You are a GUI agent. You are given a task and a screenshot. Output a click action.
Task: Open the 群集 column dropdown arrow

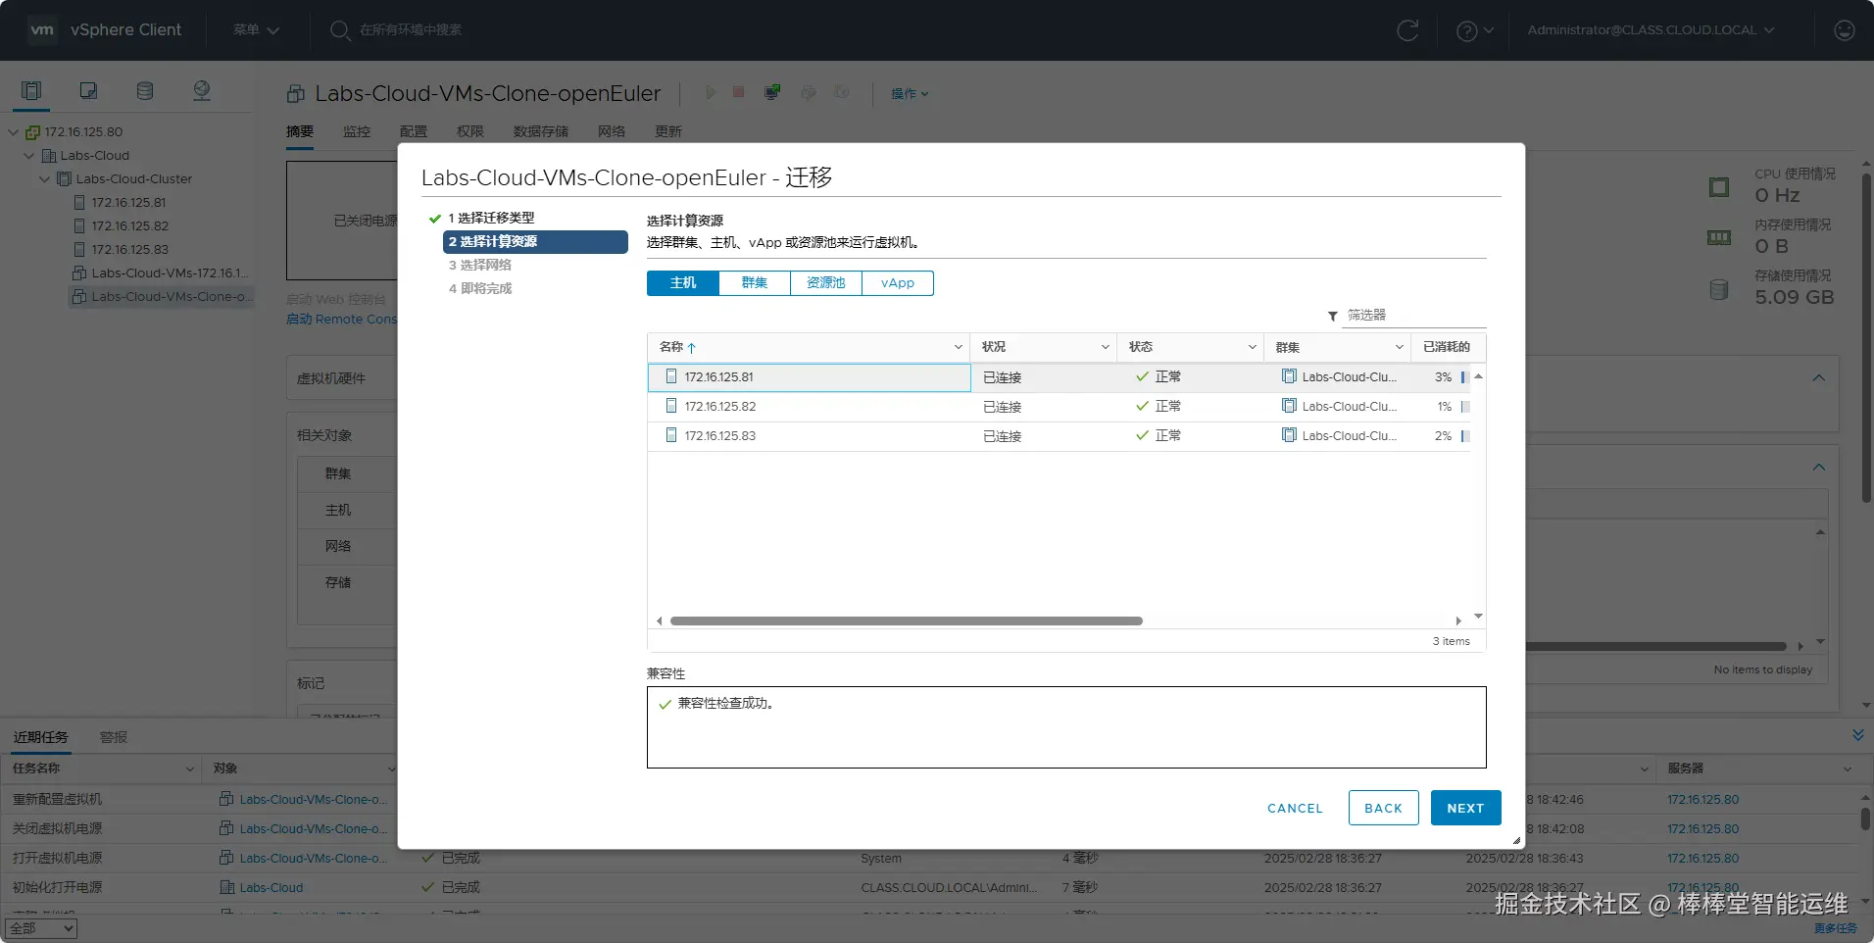[x=1399, y=347]
